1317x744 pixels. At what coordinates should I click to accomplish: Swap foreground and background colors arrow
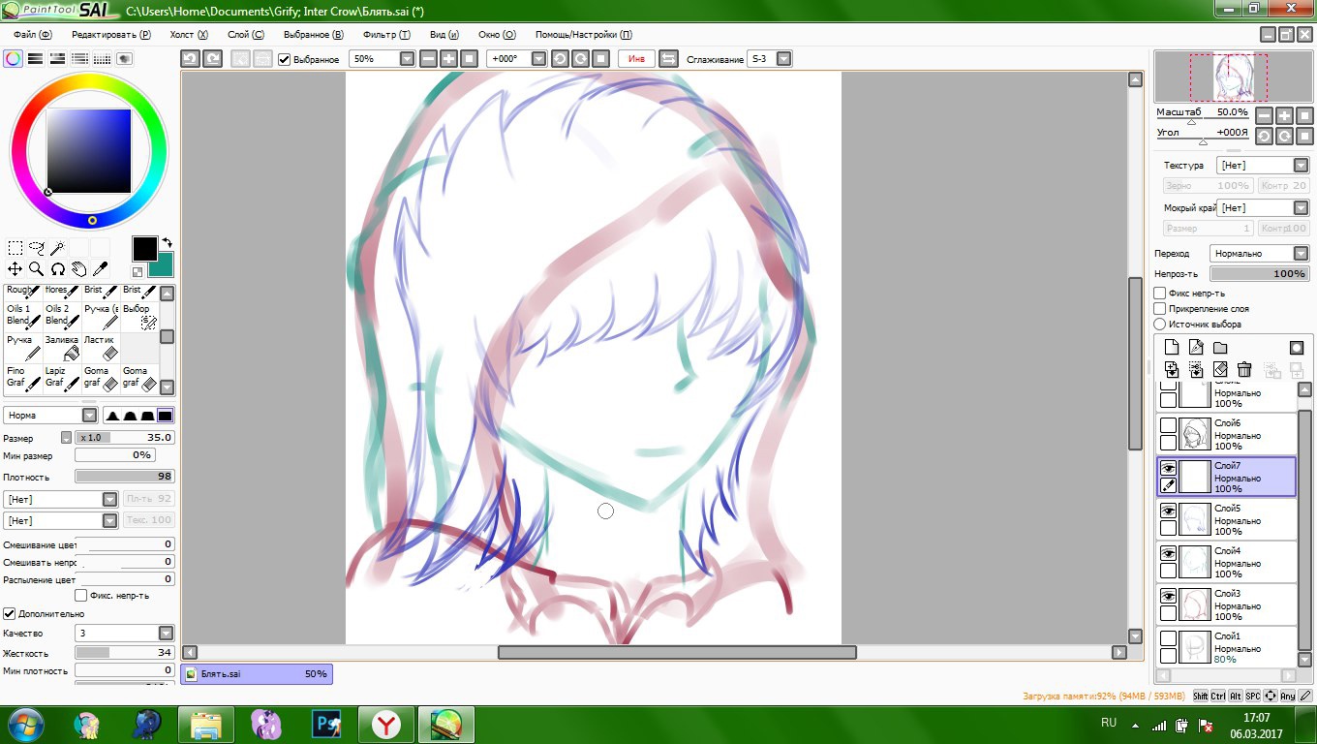[167, 243]
